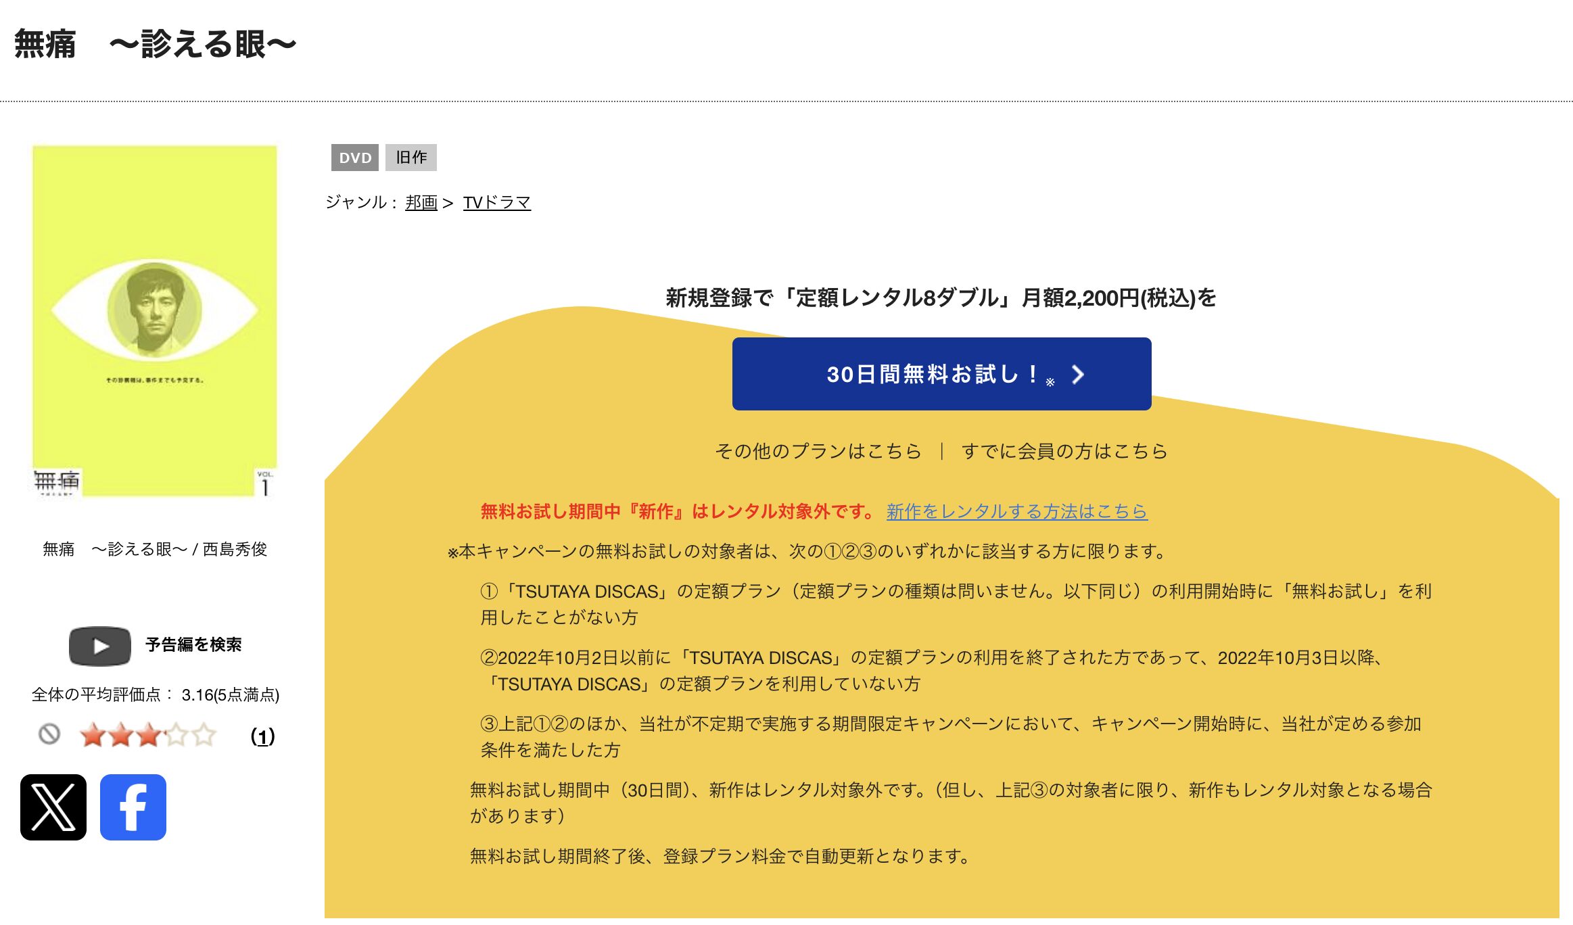The width and height of the screenshot is (1573, 925).
Task: Click the DVD format badge
Action: [355, 158]
